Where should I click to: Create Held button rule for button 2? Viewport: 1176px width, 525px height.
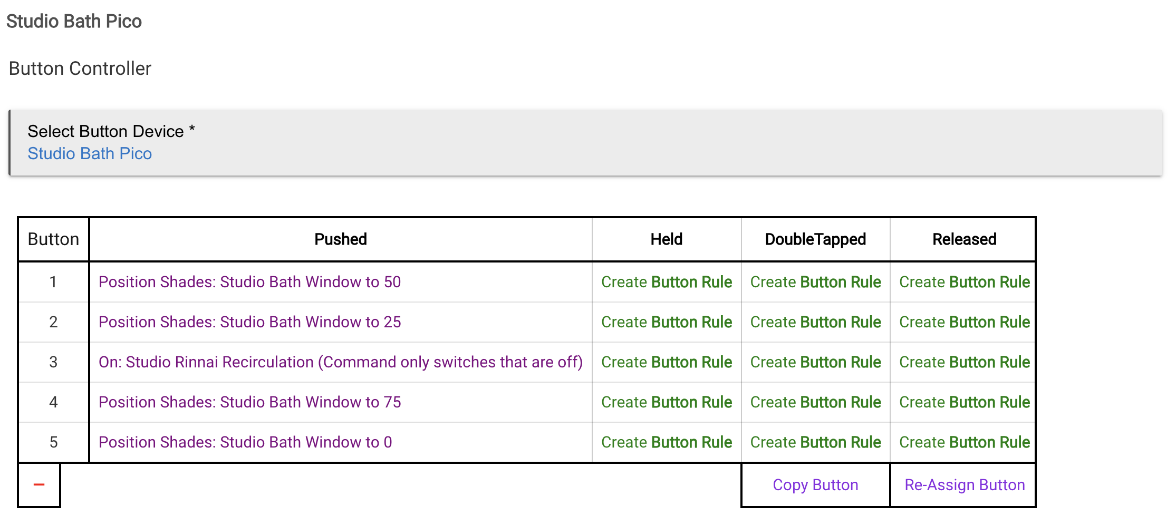pyautogui.click(x=666, y=322)
